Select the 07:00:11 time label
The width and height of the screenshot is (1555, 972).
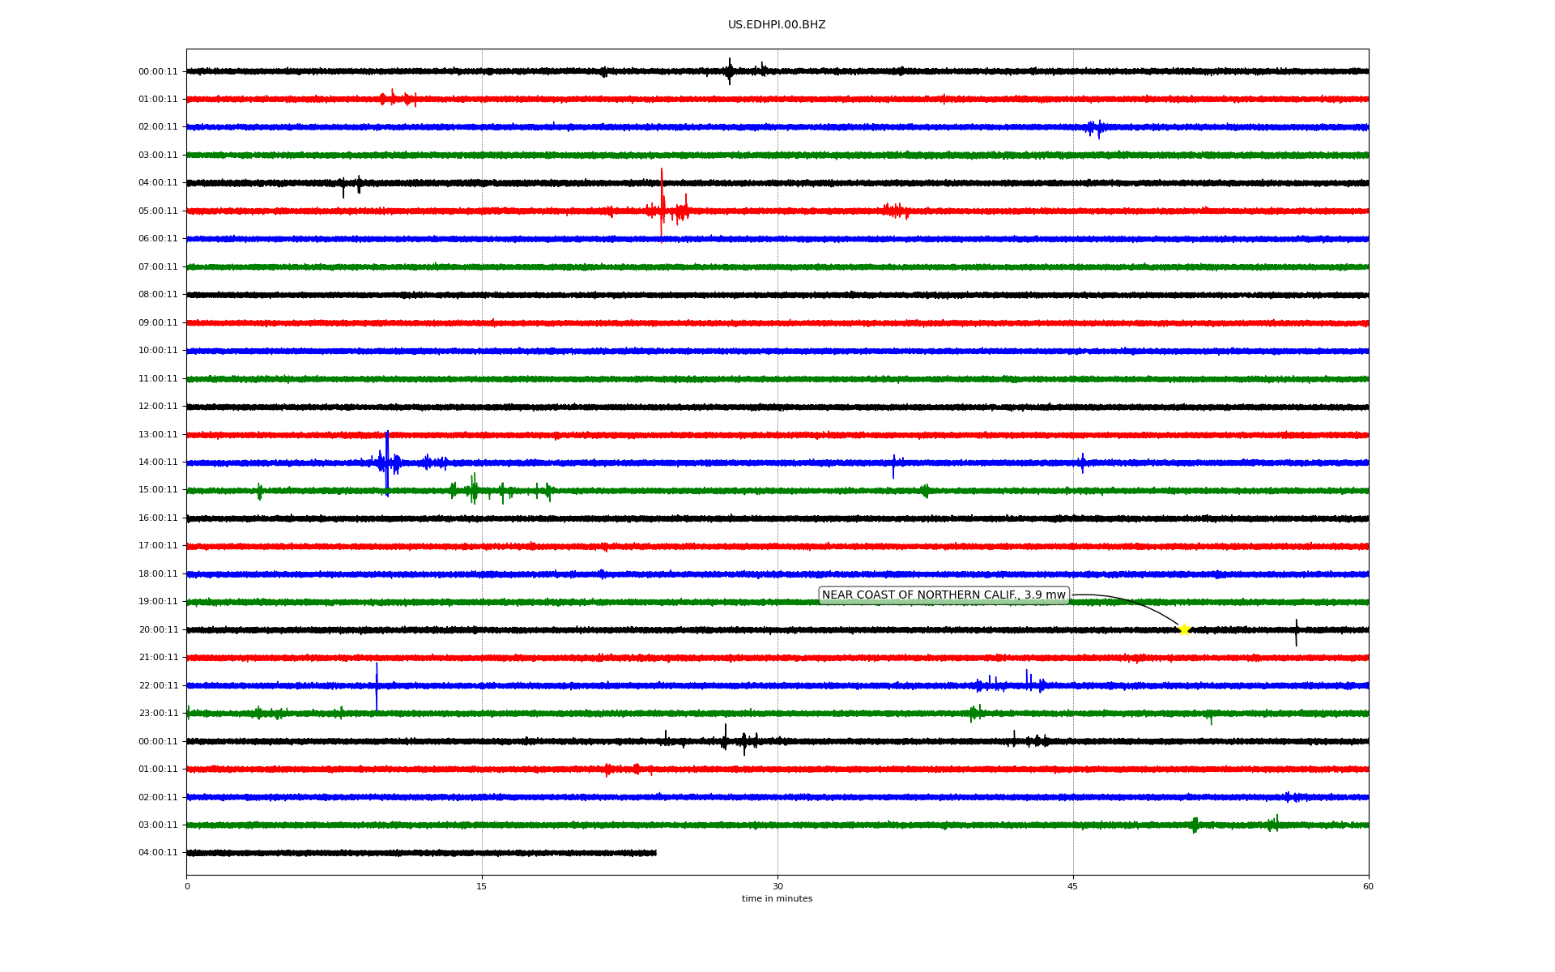coord(158,266)
